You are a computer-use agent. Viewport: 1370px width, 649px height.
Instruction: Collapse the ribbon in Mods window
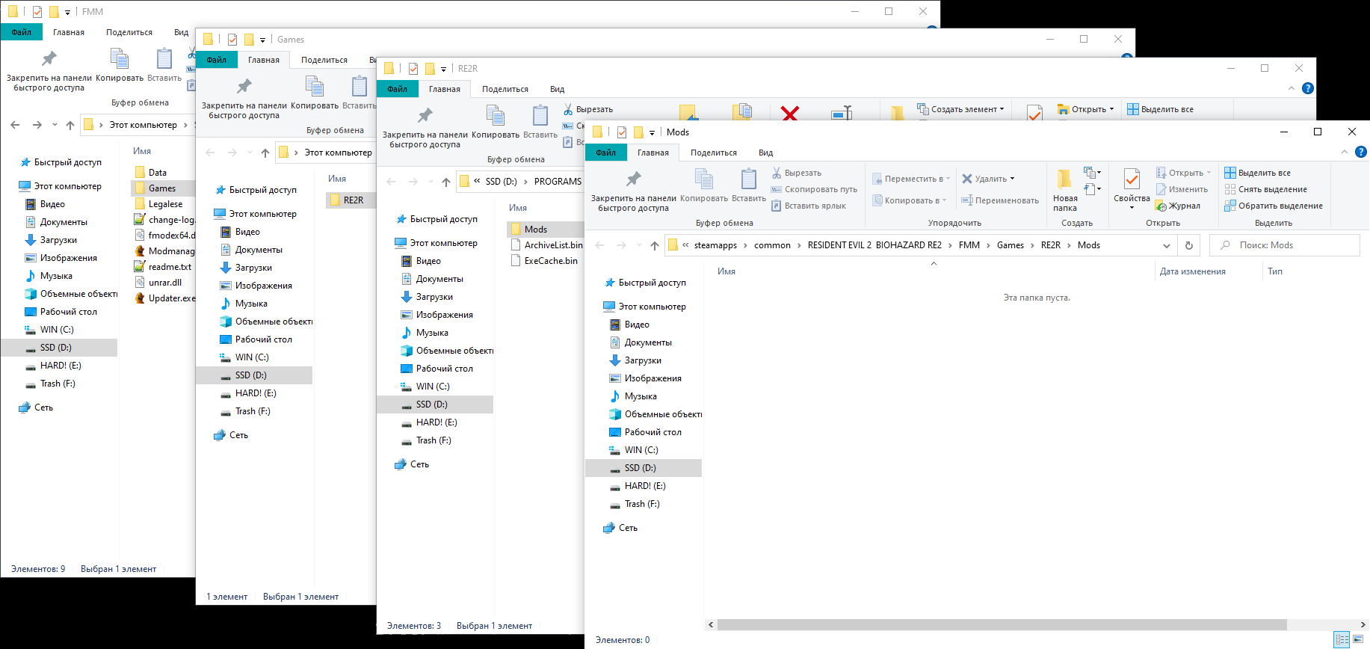(x=1345, y=152)
